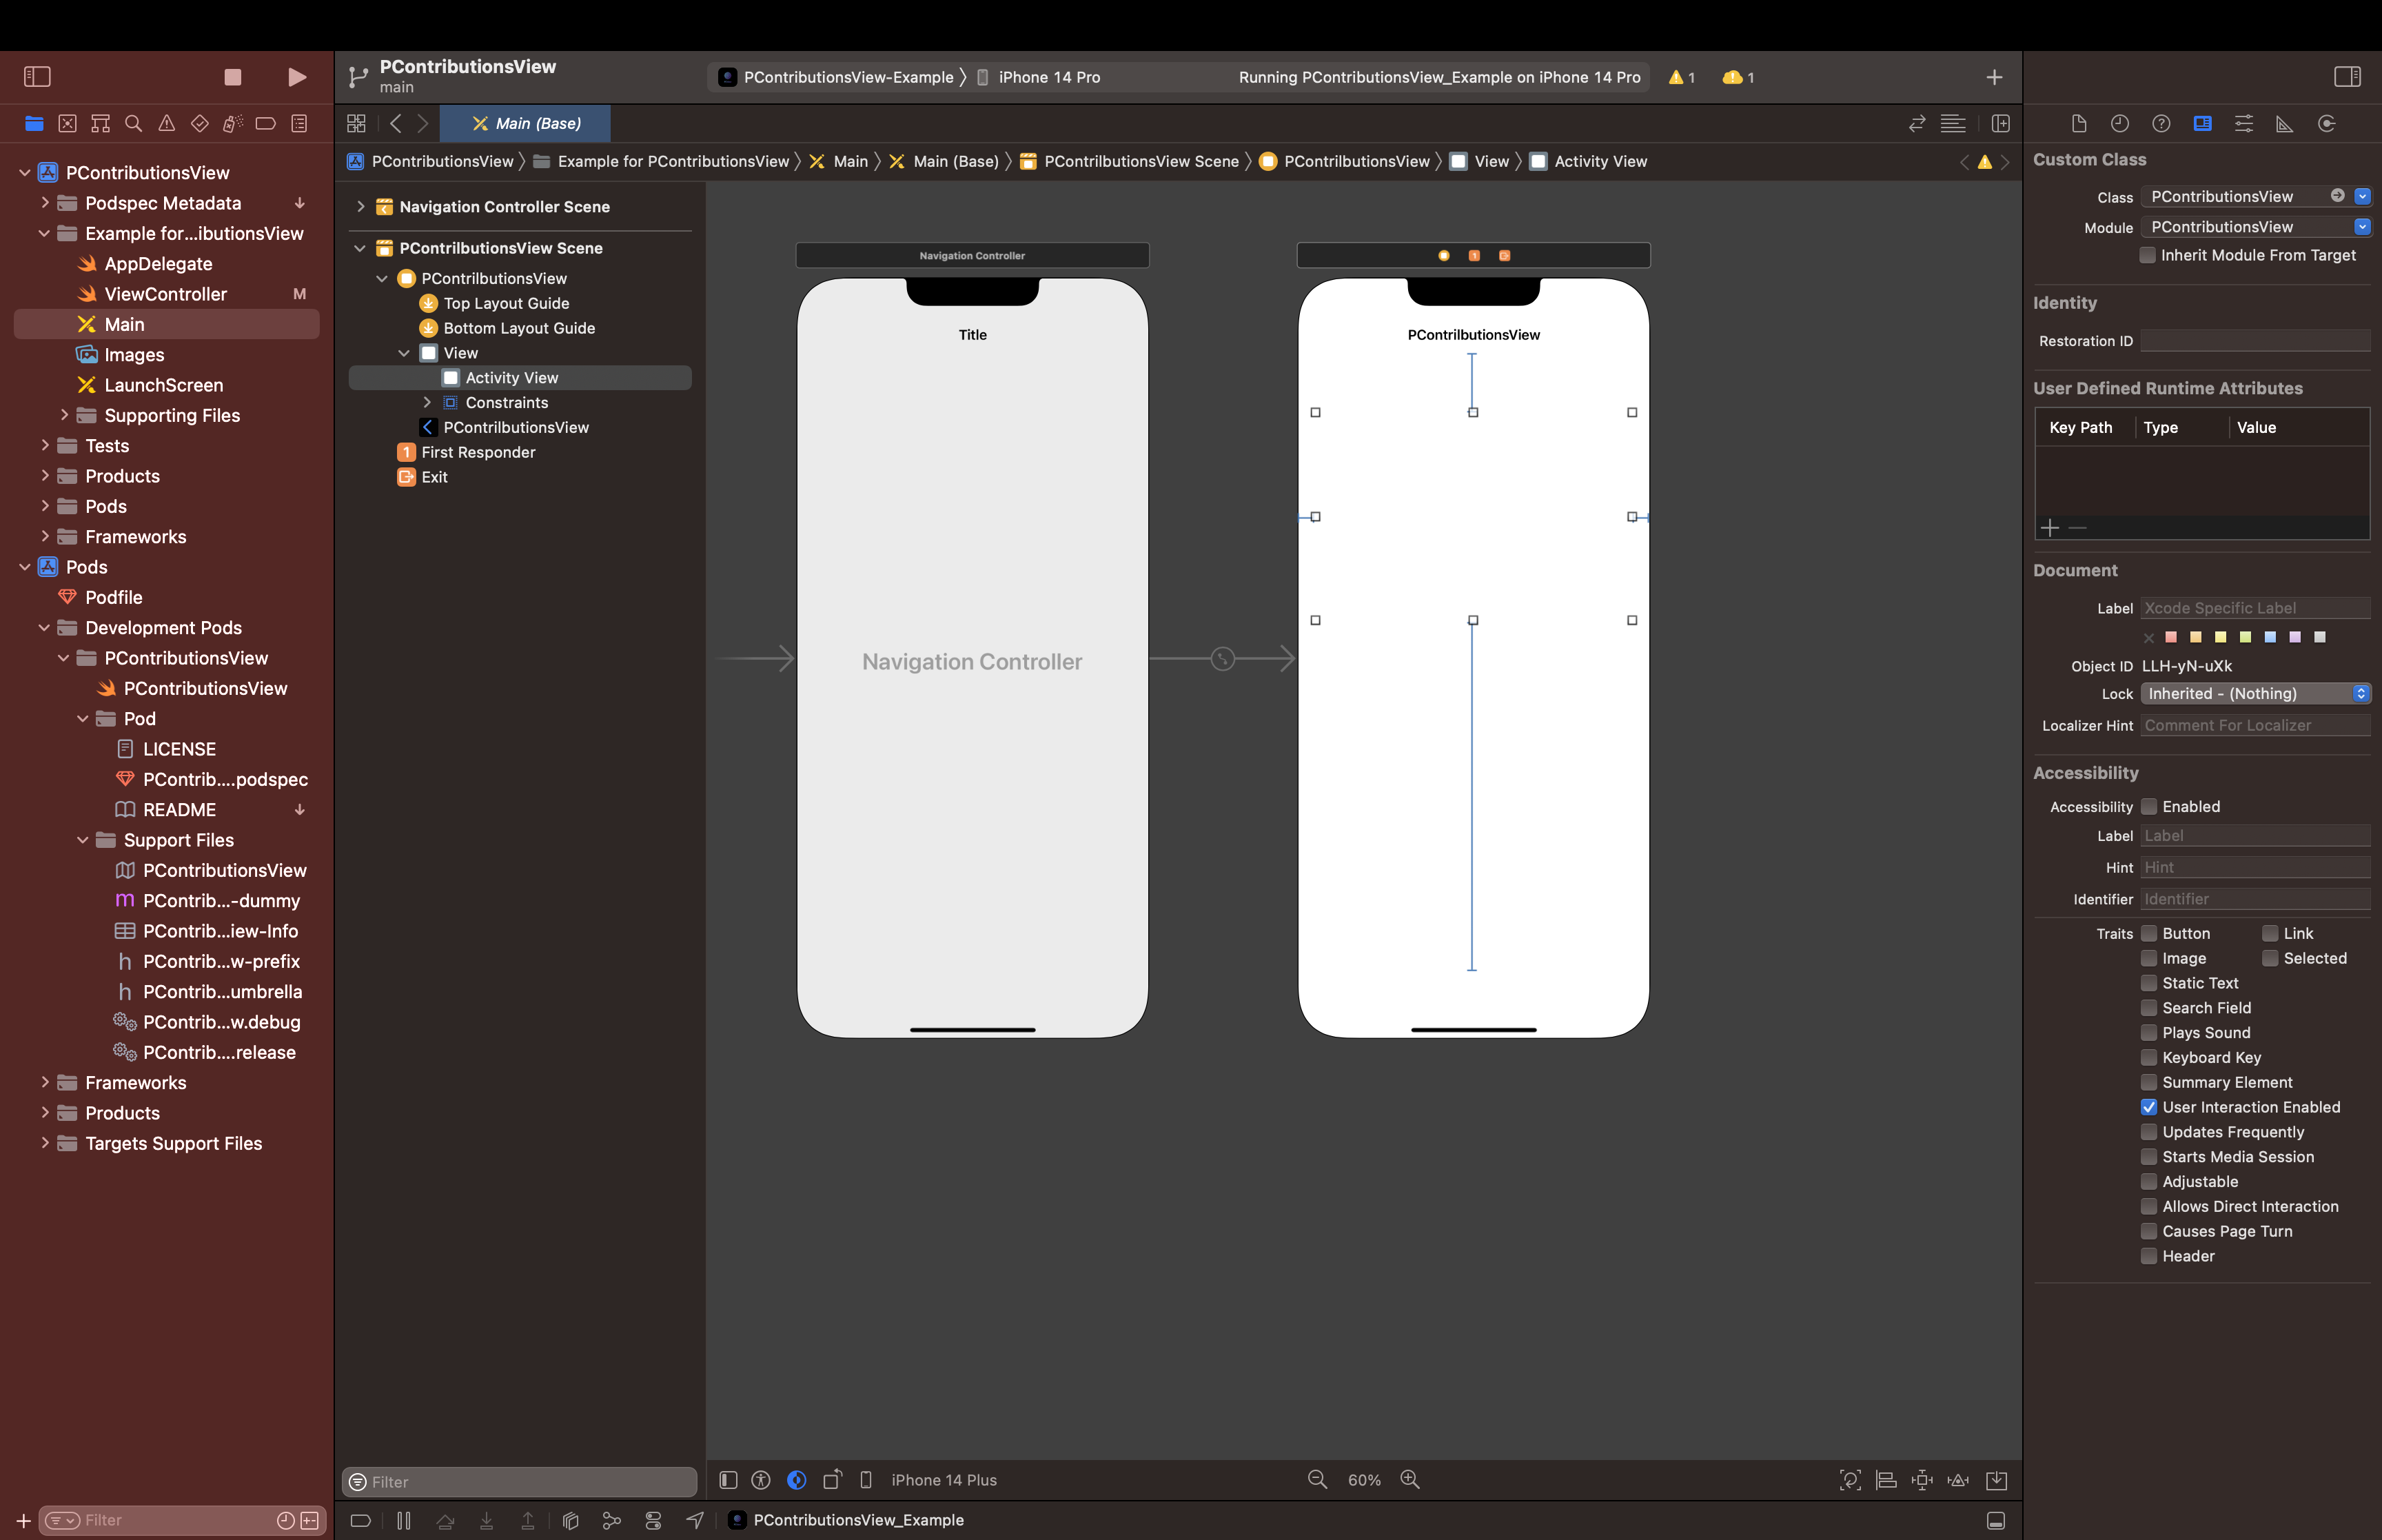
Task: Collapse the Support Files folder
Action: click(83, 840)
